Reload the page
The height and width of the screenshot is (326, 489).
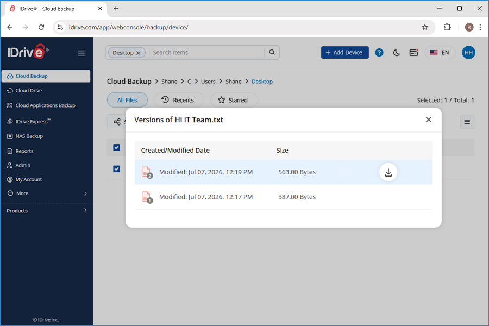pos(41,28)
